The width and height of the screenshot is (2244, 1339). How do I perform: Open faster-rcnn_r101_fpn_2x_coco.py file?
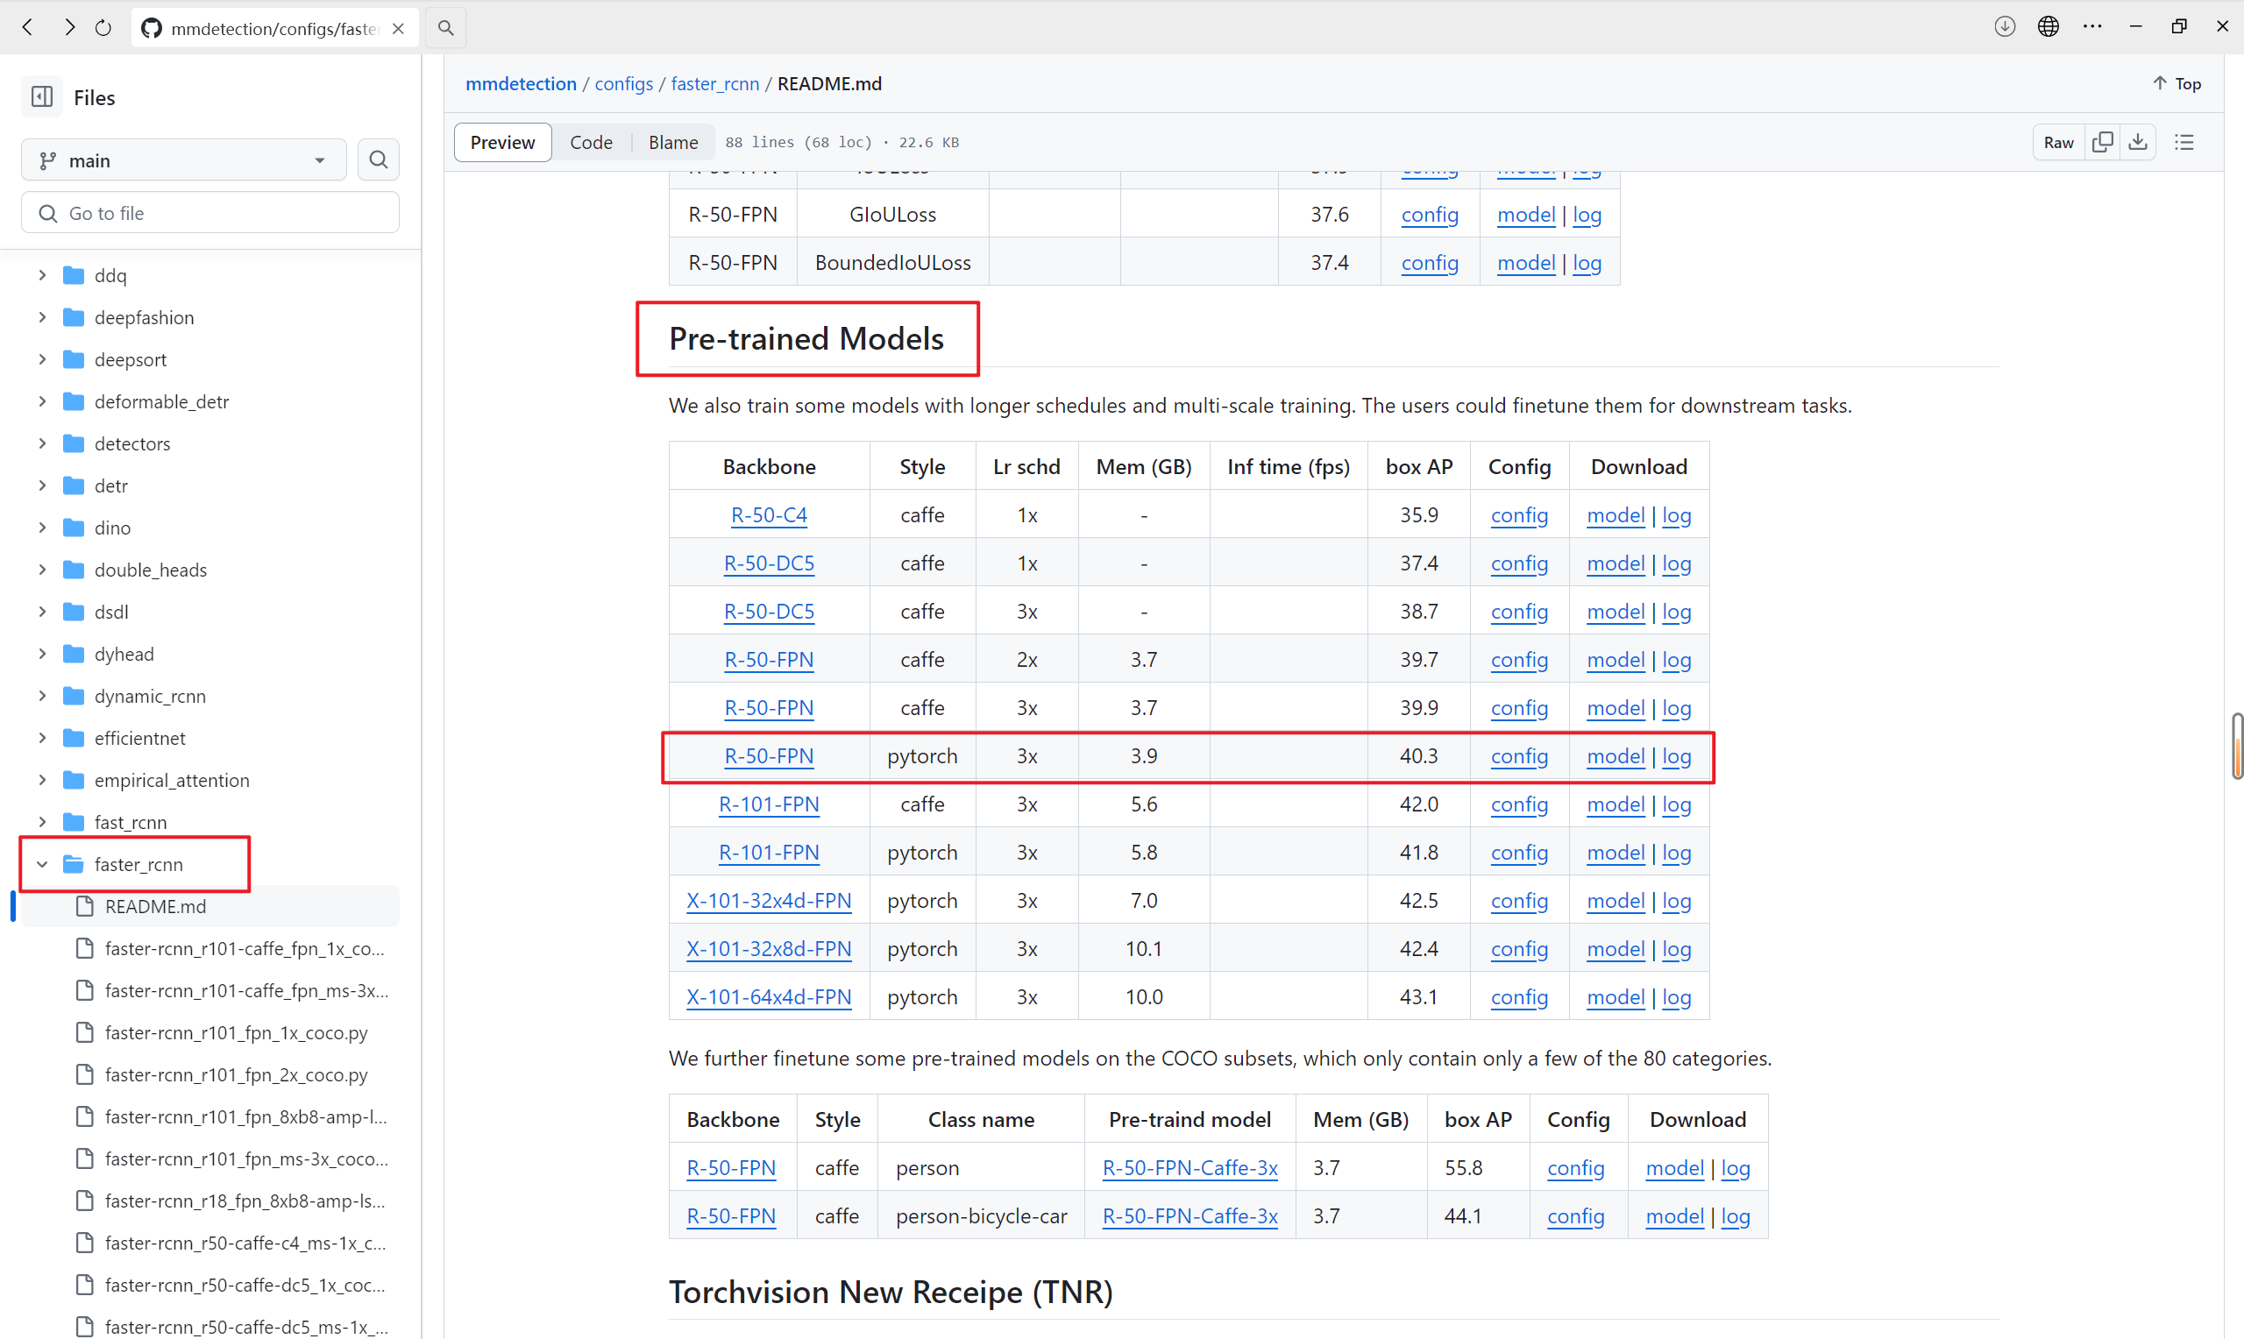pyautogui.click(x=236, y=1074)
